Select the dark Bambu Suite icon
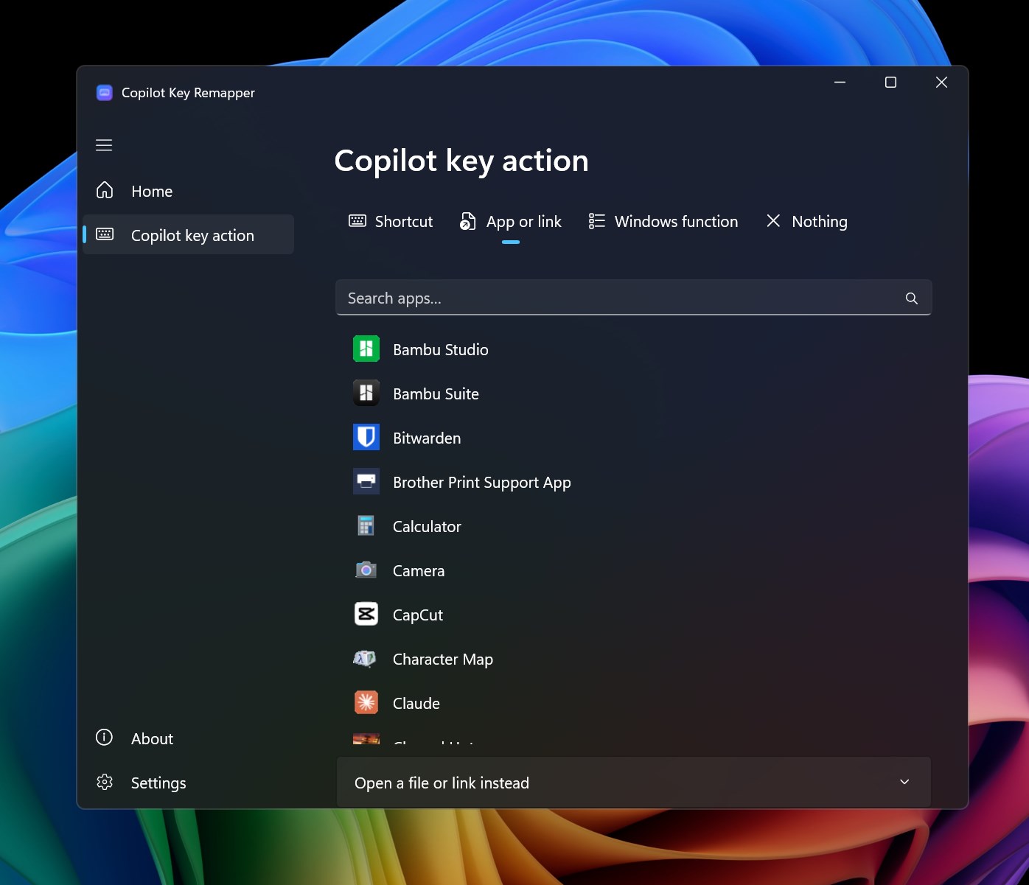1029x885 pixels. (366, 393)
